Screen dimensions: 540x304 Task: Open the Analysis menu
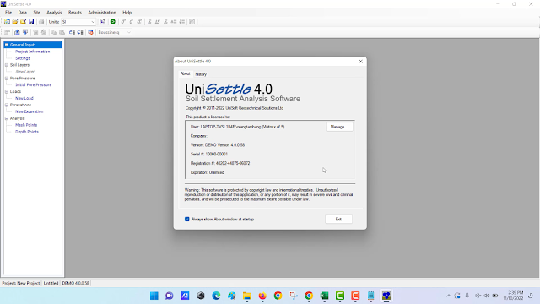tap(54, 13)
